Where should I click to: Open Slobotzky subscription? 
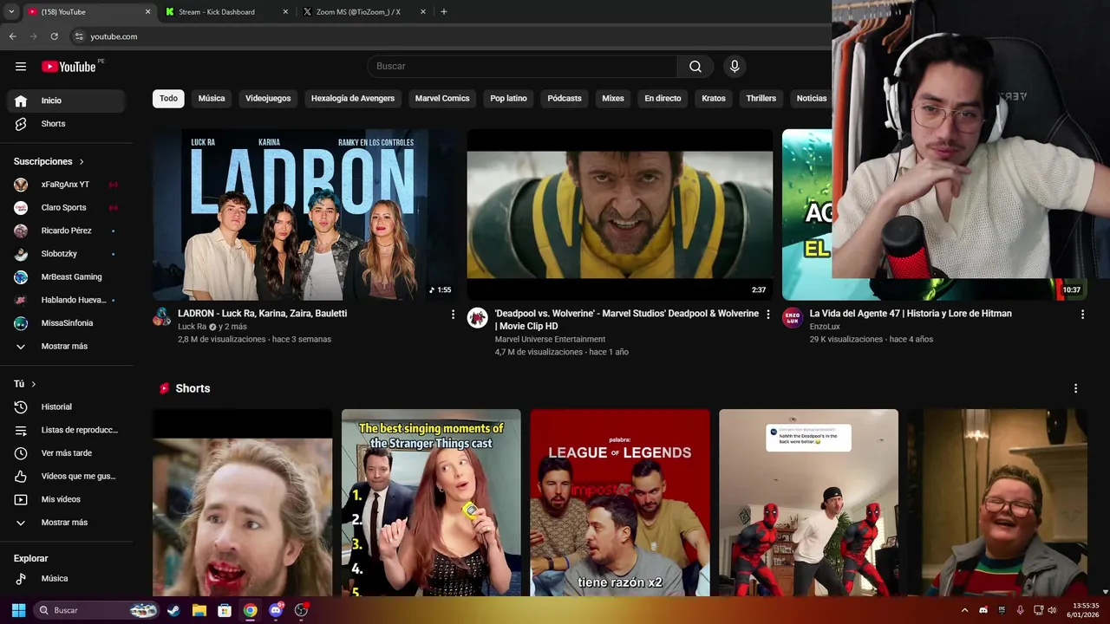click(67, 254)
